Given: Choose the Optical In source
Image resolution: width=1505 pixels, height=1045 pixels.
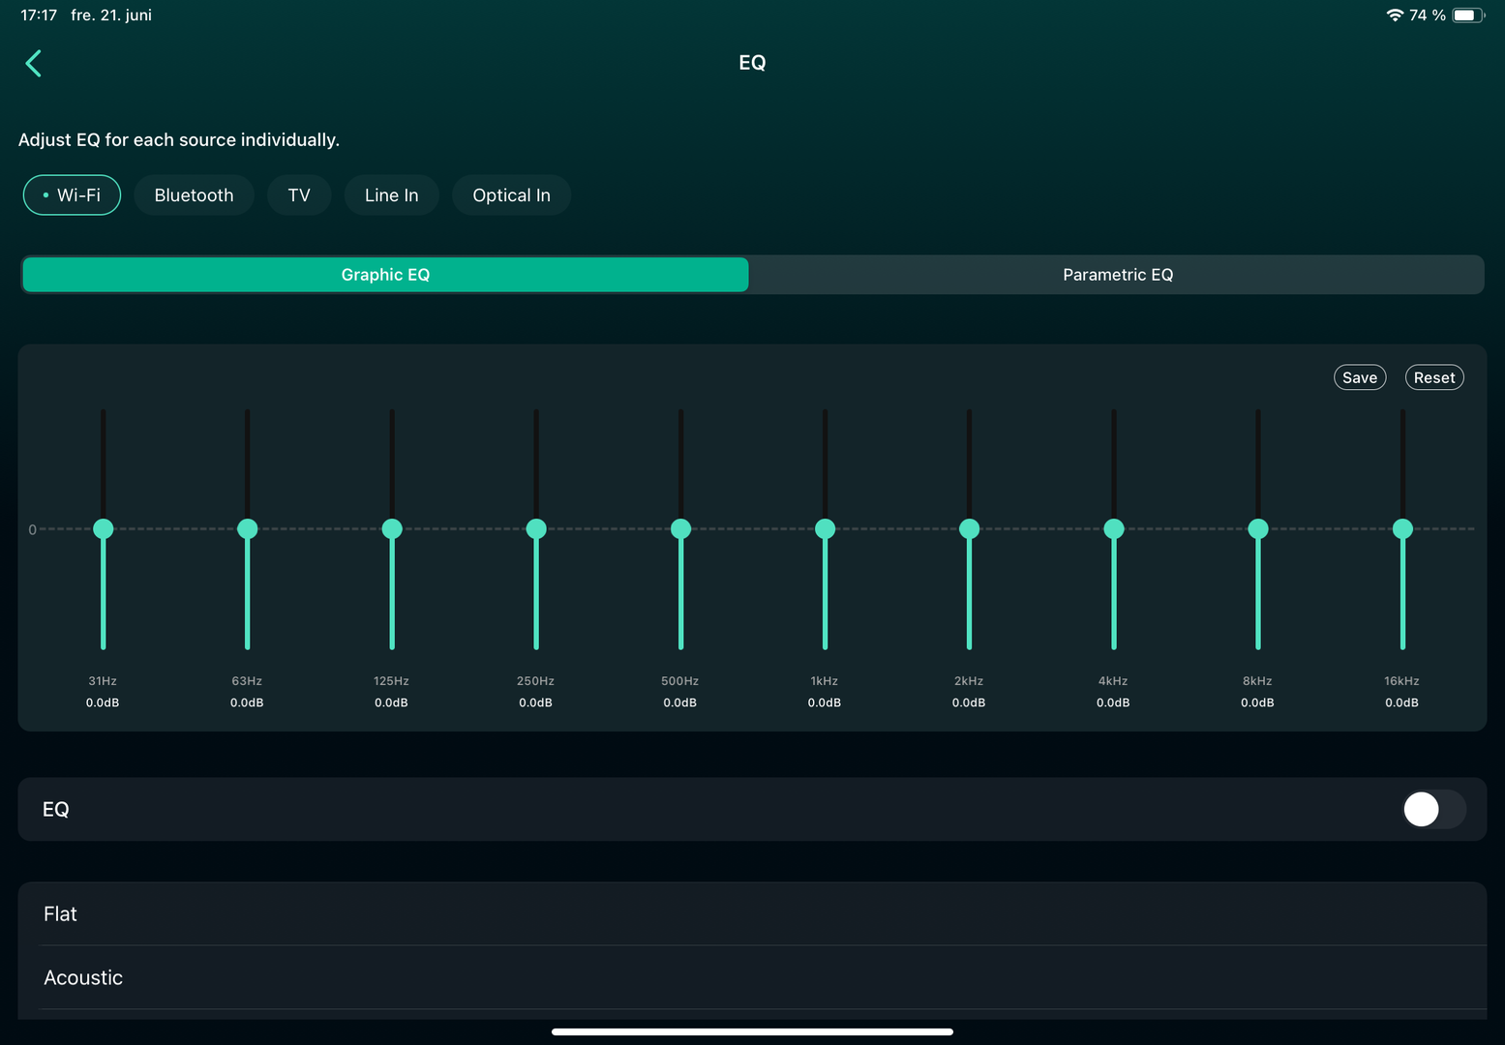Looking at the screenshot, I should 511,195.
